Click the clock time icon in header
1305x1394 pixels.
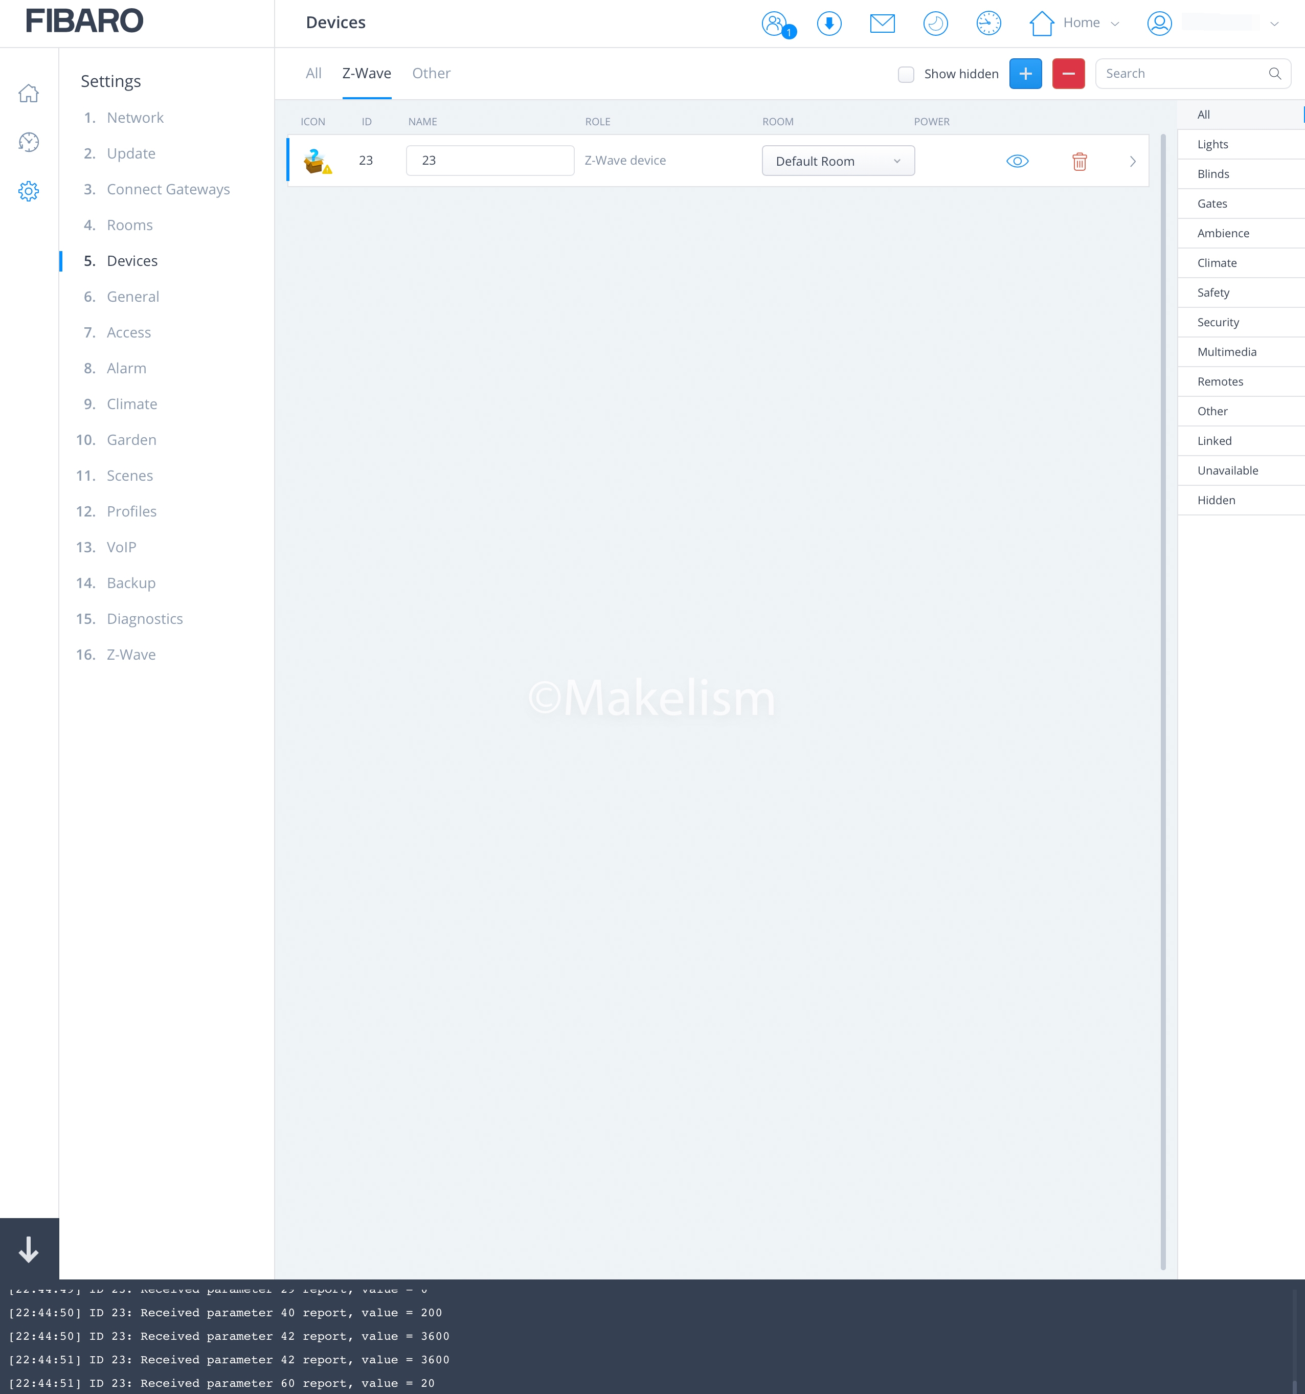pyautogui.click(x=988, y=24)
